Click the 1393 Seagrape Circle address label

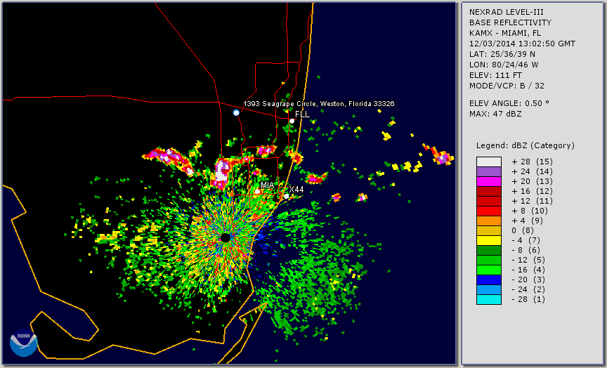coord(318,104)
